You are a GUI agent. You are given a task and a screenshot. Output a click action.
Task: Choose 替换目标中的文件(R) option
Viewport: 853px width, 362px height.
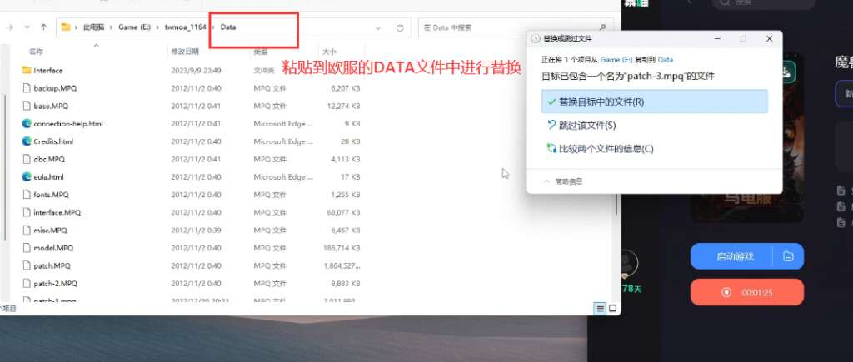tap(655, 102)
